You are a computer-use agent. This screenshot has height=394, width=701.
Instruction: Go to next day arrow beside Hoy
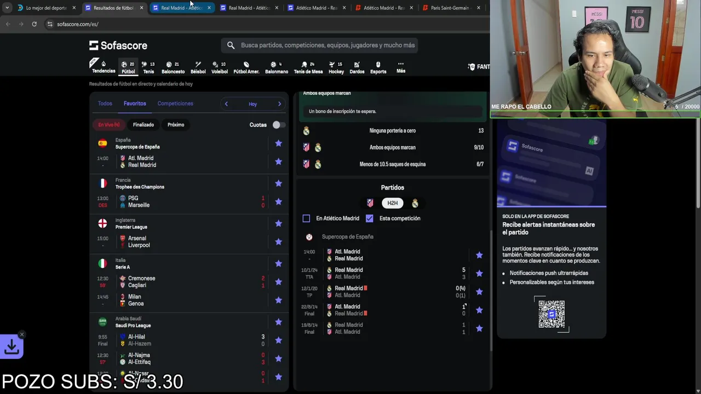279,104
